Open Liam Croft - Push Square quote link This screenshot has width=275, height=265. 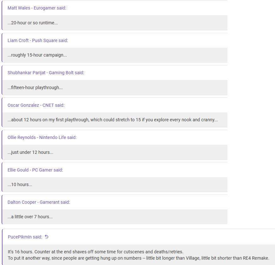pos(38,40)
